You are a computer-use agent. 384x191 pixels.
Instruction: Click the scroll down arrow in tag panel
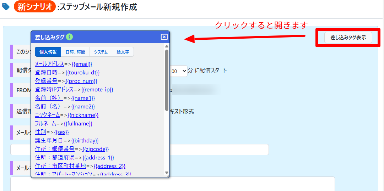[167, 173]
